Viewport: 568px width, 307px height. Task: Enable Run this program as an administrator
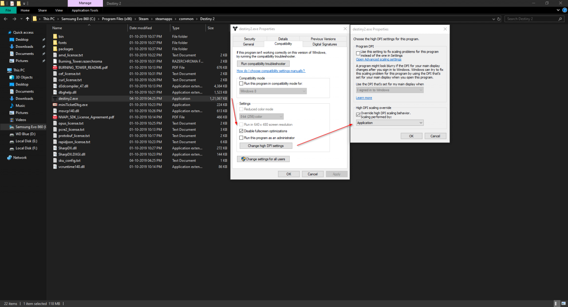241,138
